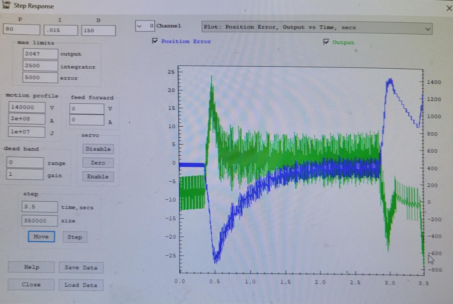
Task: Click the servo Enable button
Action: (98, 176)
